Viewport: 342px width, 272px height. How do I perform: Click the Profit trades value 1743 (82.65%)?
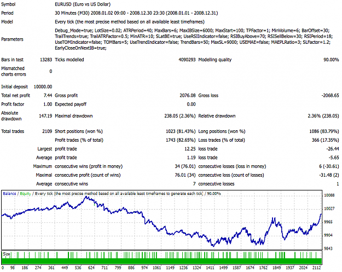[181, 140]
